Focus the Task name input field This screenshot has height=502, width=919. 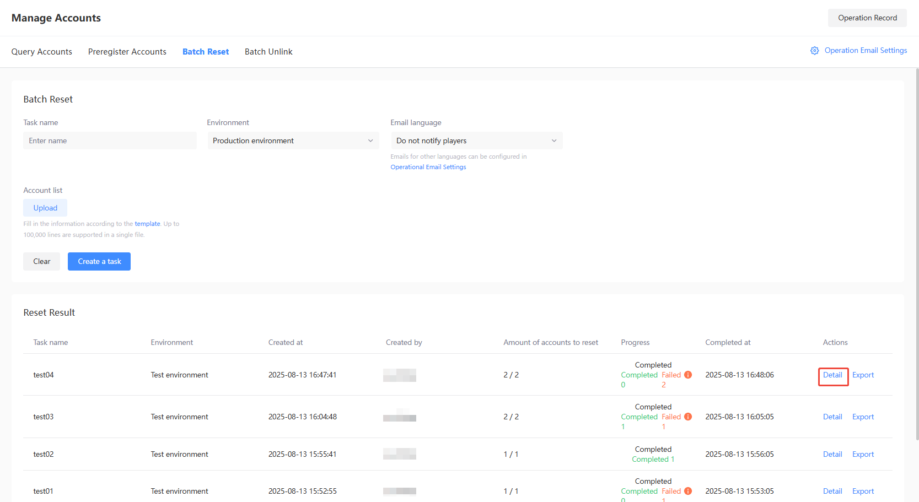(110, 141)
